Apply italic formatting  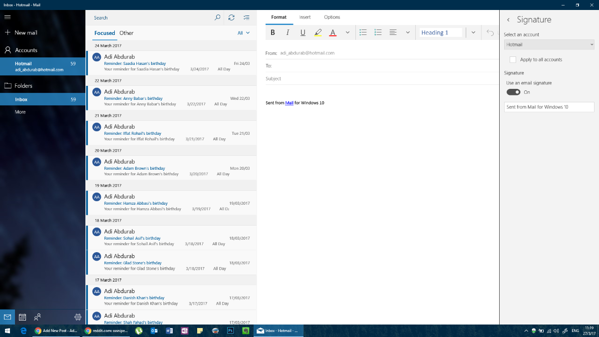pos(288,32)
